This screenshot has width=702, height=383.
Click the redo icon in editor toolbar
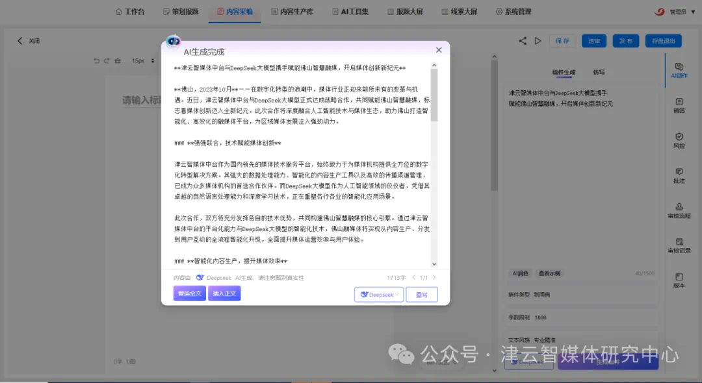107,61
